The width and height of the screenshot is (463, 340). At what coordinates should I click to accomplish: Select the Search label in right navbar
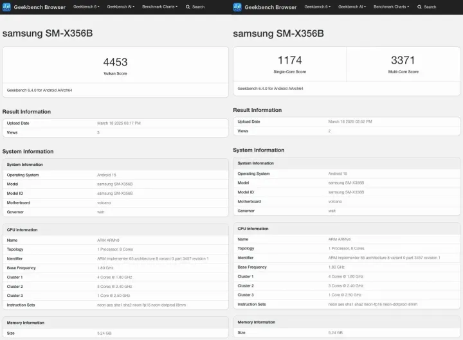pos(430,7)
